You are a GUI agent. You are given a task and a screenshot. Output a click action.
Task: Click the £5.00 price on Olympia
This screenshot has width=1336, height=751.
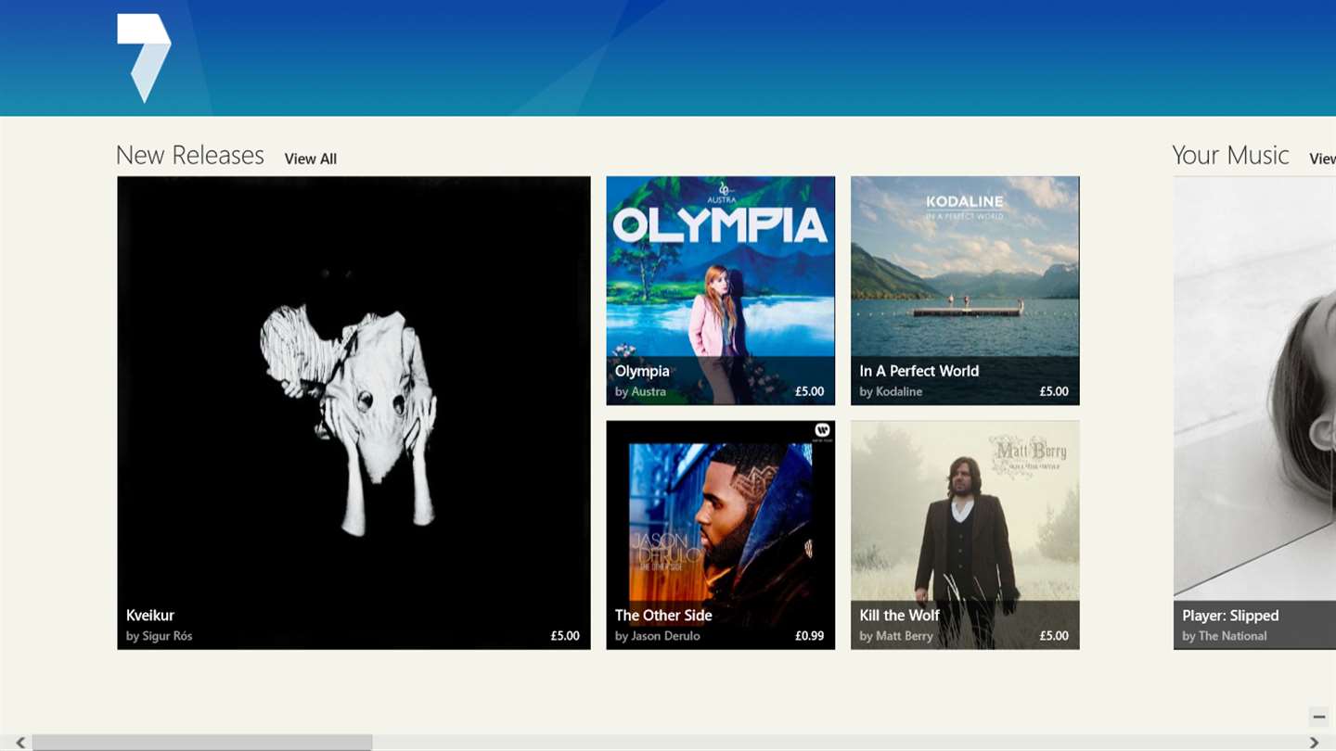(x=810, y=391)
